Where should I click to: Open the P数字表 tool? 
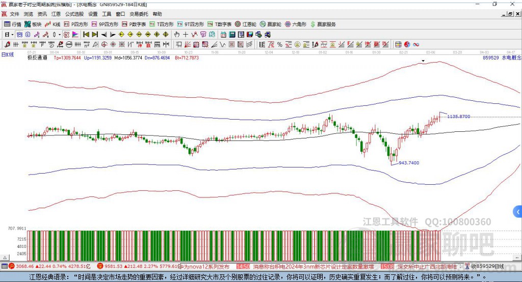point(134,24)
